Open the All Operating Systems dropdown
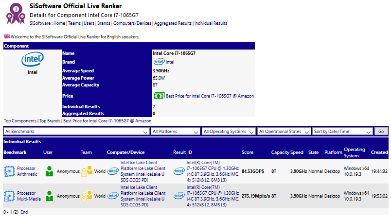 [x=229, y=132]
